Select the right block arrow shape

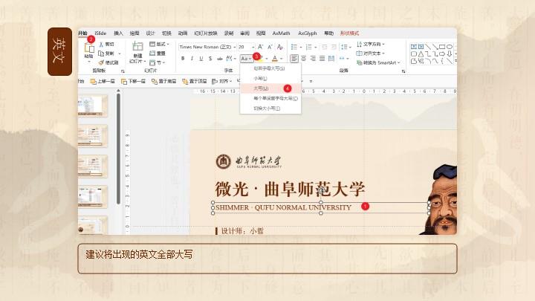(x=443, y=54)
